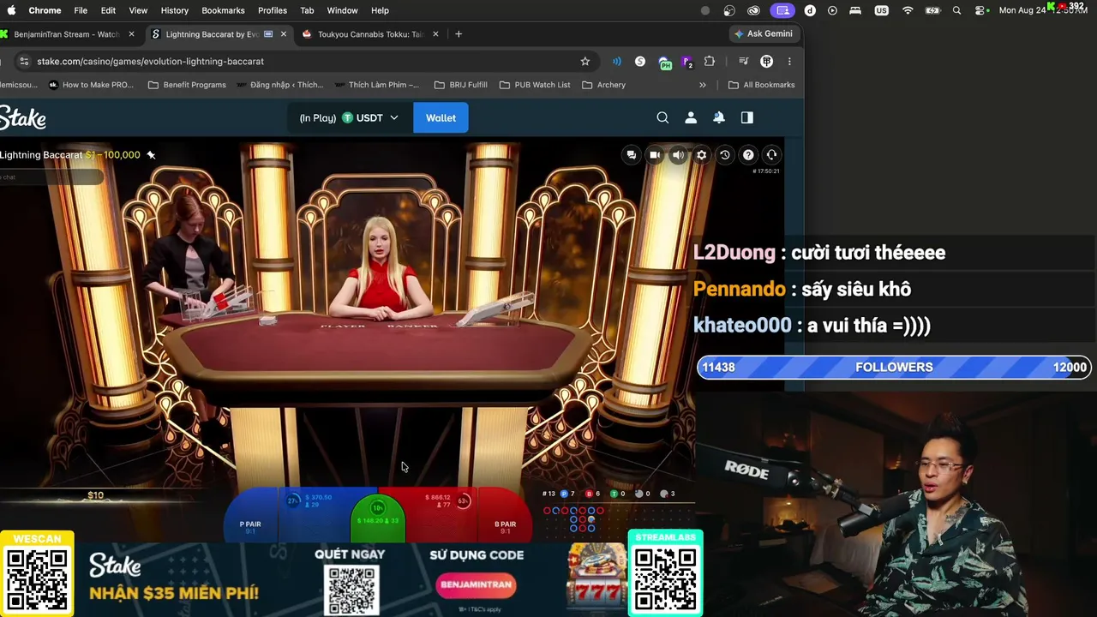
Task: Open the Bookmarks menu
Action: pyautogui.click(x=223, y=10)
